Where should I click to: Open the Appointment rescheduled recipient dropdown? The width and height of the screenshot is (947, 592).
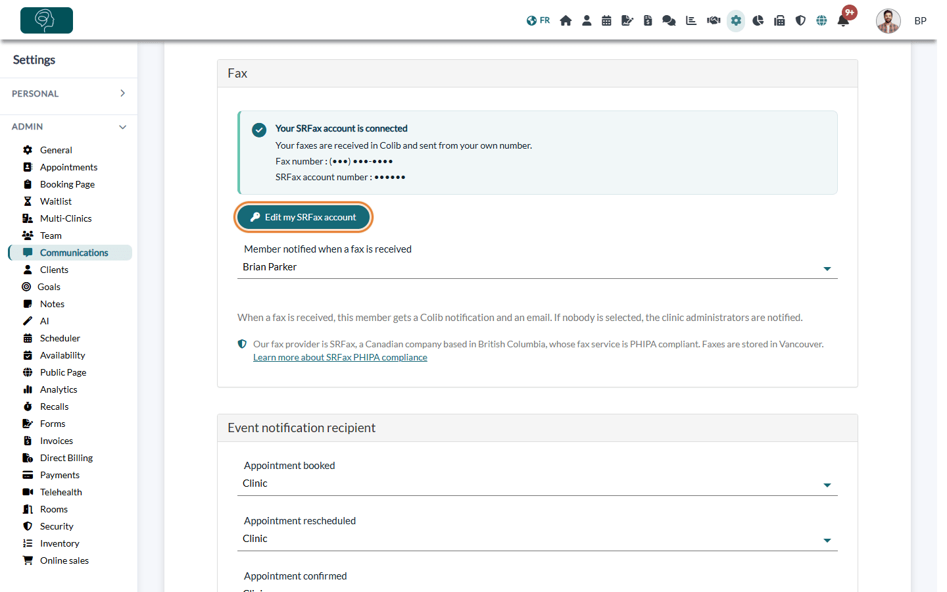[537, 539]
